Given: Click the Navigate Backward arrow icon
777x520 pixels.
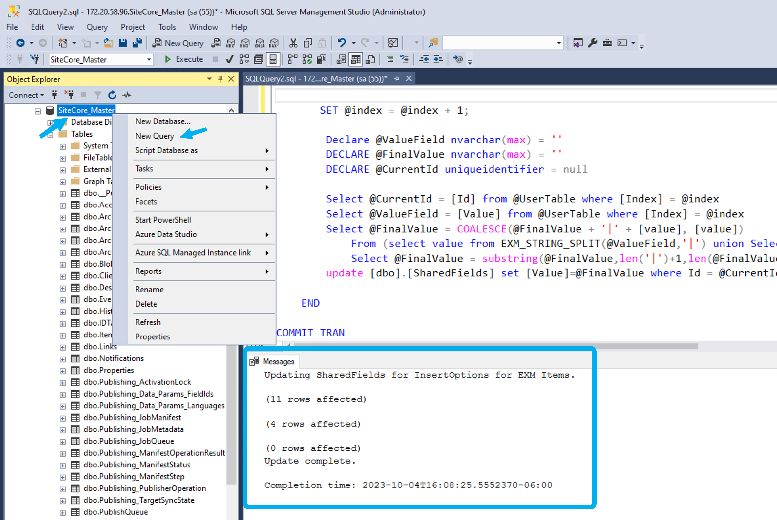Looking at the screenshot, I should point(21,43).
